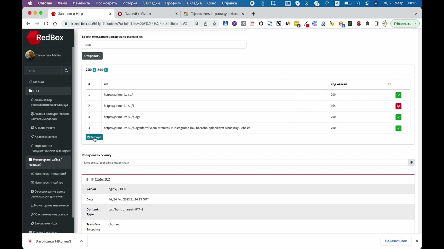
Task: Click the Станислав Admin avatar
Action: point(30,55)
